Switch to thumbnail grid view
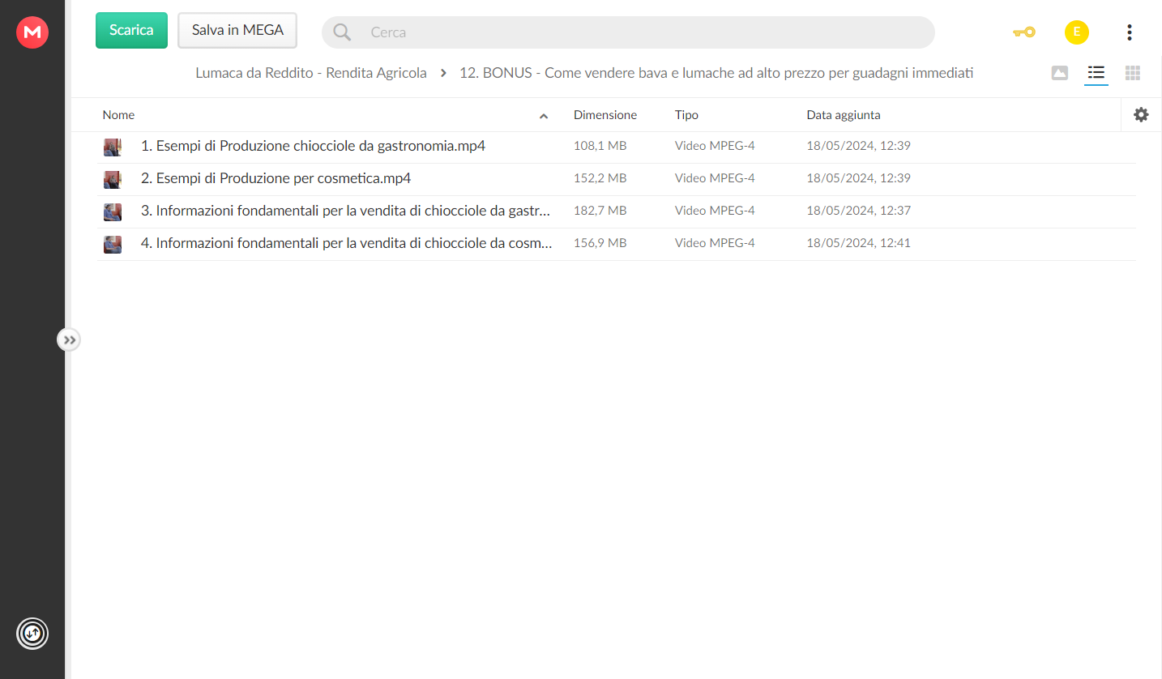Viewport: 1162px width, 679px height. pyautogui.click(x=1133, y=73)
